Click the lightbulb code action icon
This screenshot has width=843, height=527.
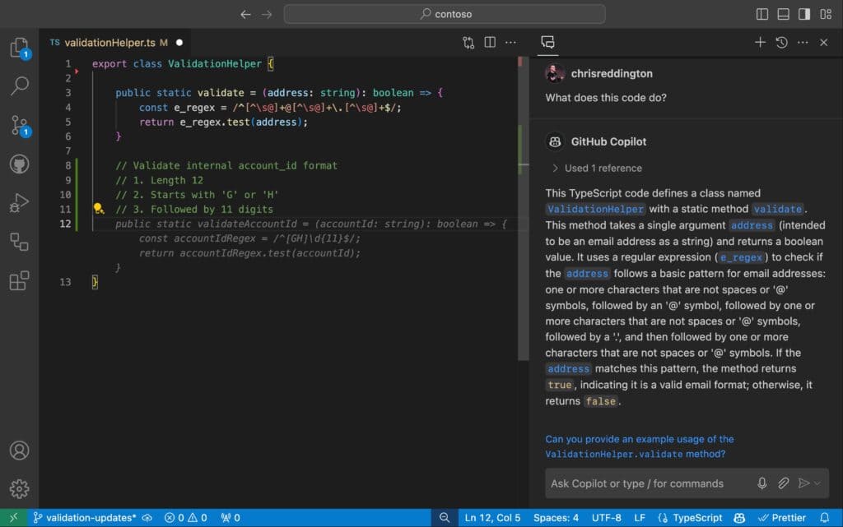(98, 209)
